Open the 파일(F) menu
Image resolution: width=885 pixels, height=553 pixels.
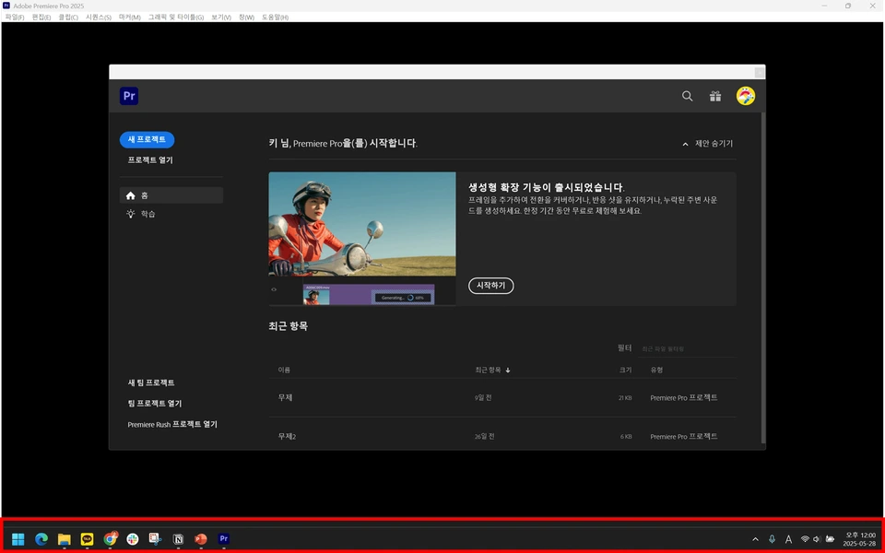click(x=15, y=18)
